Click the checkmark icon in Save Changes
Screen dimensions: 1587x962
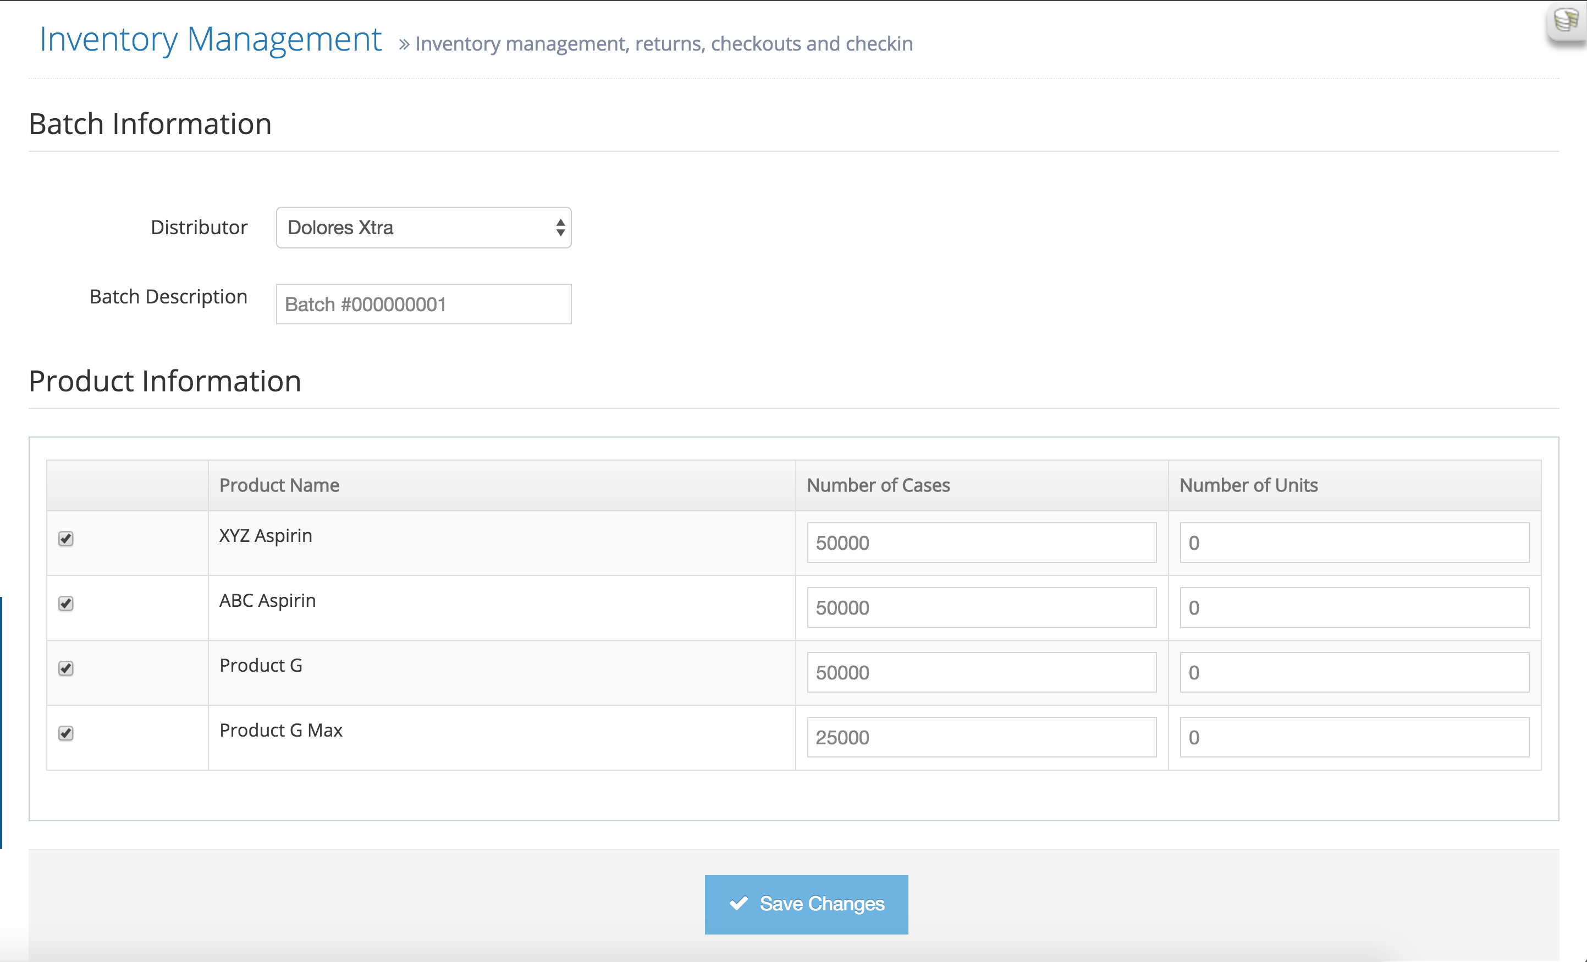738,903
